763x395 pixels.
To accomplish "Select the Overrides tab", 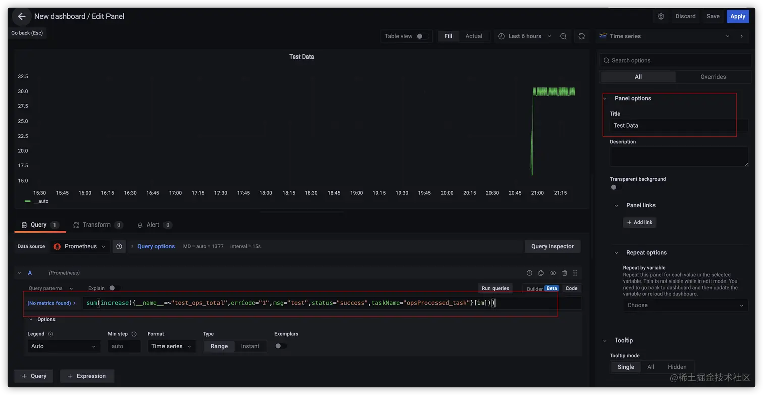I will tap(713, 77).
